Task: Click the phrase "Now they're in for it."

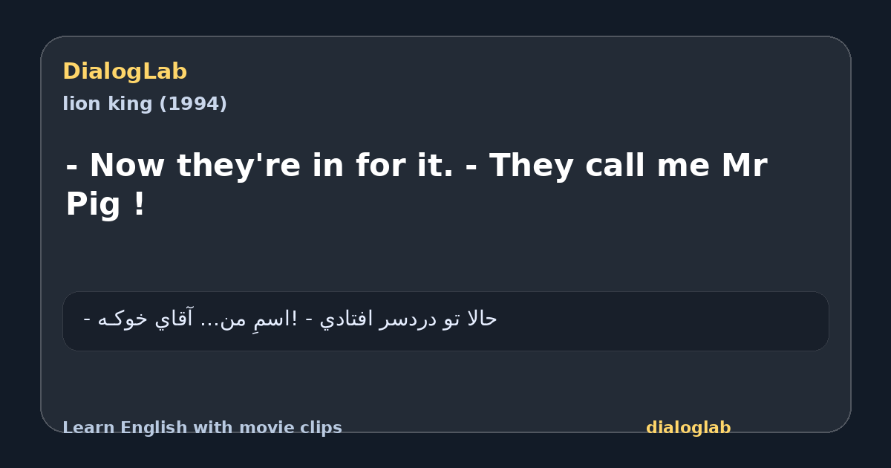Action: [271, 165]
